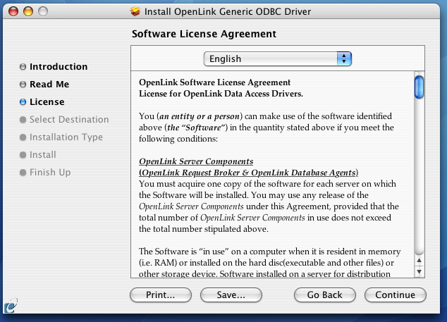The height and width of the screenshot is (322, 447).
Task: Click the OpenLink logo icon at bottom left
Action: coord(11,306)
